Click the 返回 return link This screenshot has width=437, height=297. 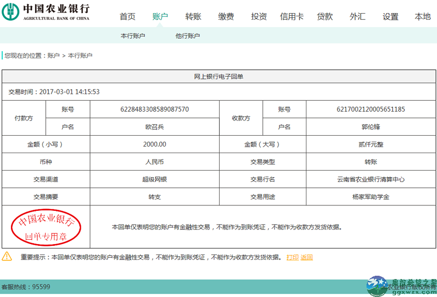click(306, 257)
